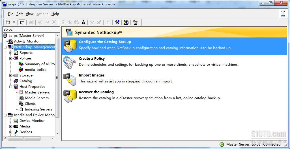Click the Find binoculars toolbar icon
Screen dimensions: 290x149
click(83, 22)
